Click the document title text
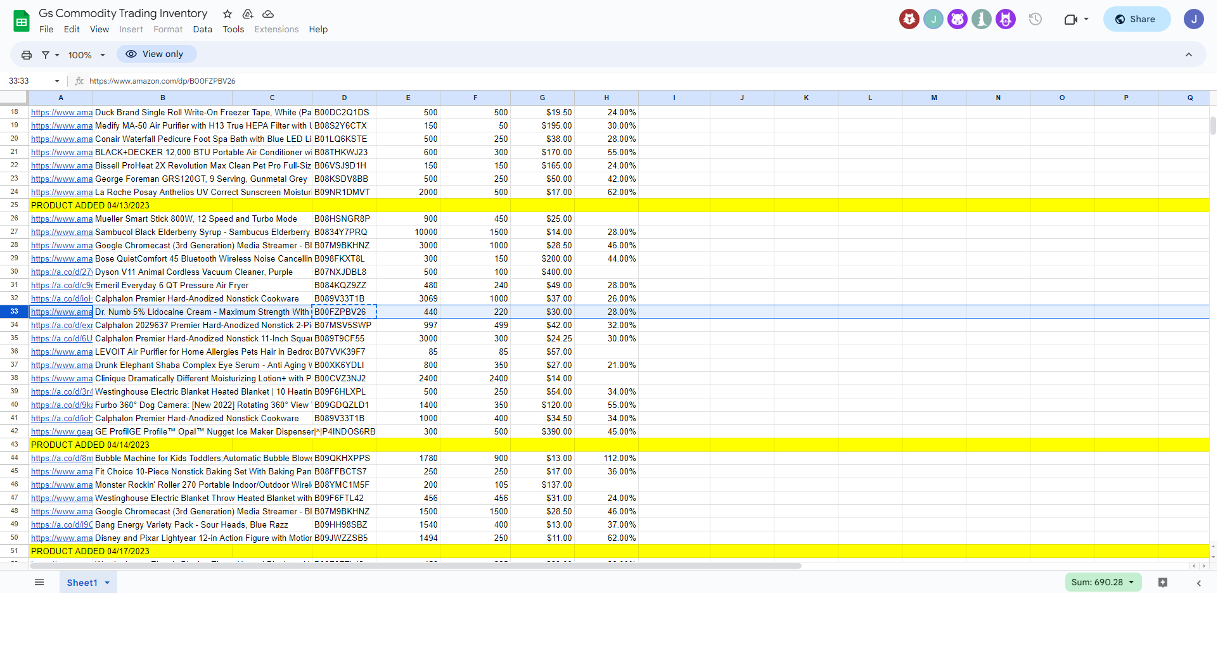The image size is (1218, 660). [x=123, y=13]
